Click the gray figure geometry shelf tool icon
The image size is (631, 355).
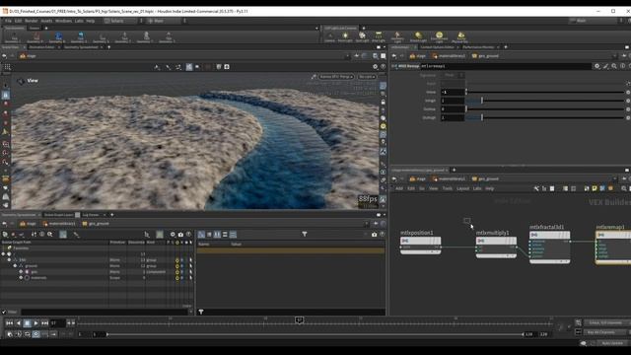[146, 37]
